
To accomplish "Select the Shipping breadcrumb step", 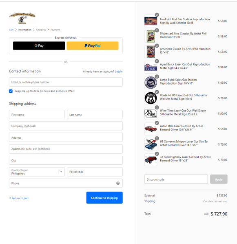I will [41, 30].
